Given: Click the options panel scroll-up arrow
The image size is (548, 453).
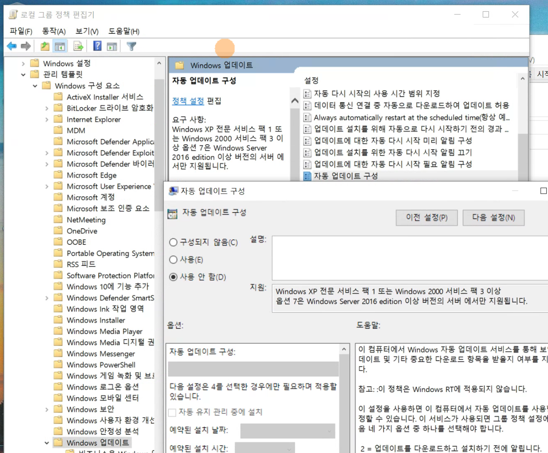Looking at the screenshot, I should pyautogui.click(x=344, y=349).
